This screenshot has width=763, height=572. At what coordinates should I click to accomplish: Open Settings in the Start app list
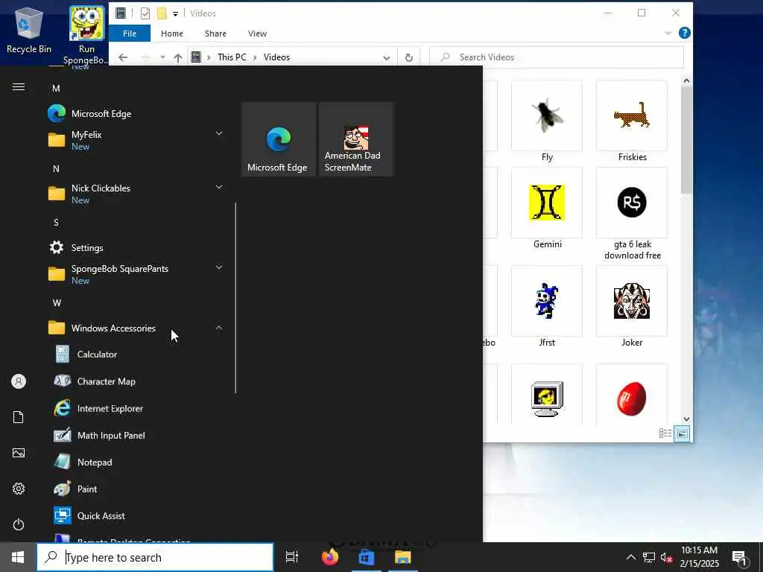coord(135,247)
